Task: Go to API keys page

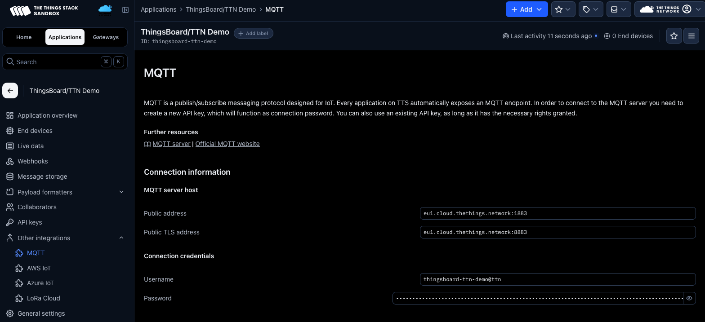Action: [29, 222]
